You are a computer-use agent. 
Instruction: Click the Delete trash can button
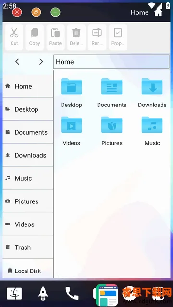tap(76, 37)
